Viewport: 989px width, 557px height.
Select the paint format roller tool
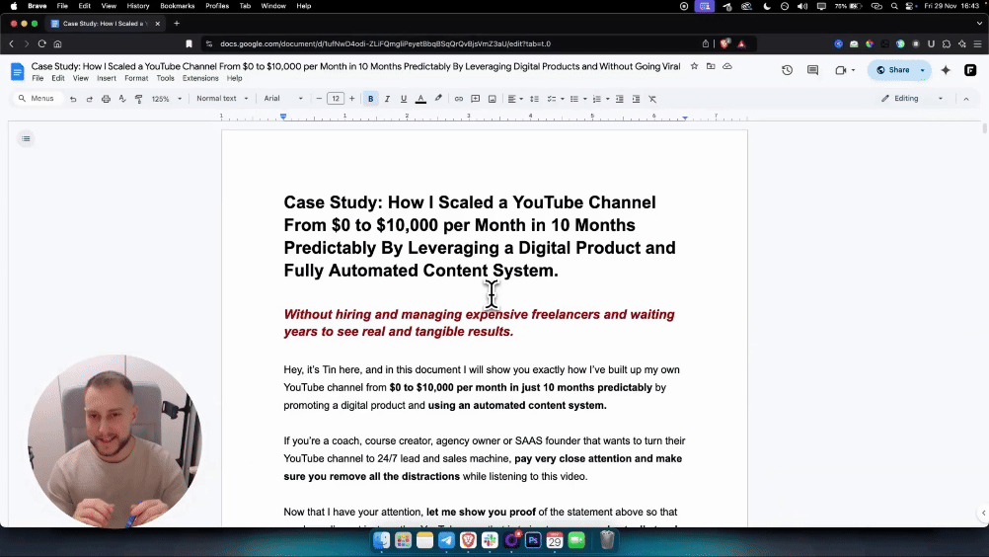(x=139, y=99)
